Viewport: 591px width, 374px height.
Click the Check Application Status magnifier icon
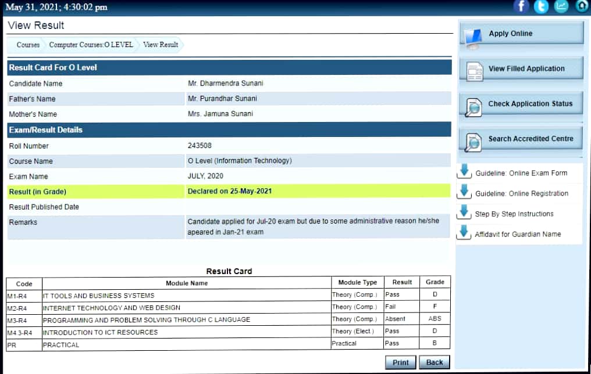point(473,106)
